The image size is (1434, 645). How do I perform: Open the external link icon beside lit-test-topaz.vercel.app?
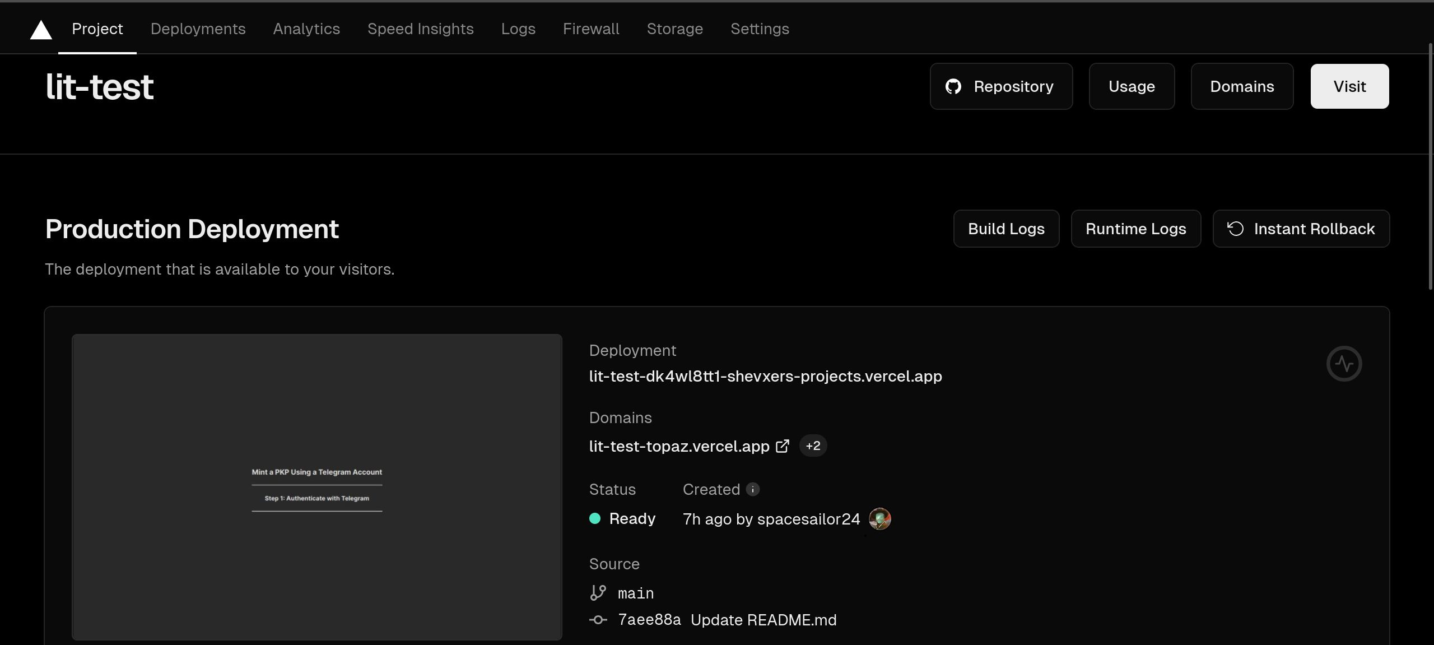click(783, 446)
